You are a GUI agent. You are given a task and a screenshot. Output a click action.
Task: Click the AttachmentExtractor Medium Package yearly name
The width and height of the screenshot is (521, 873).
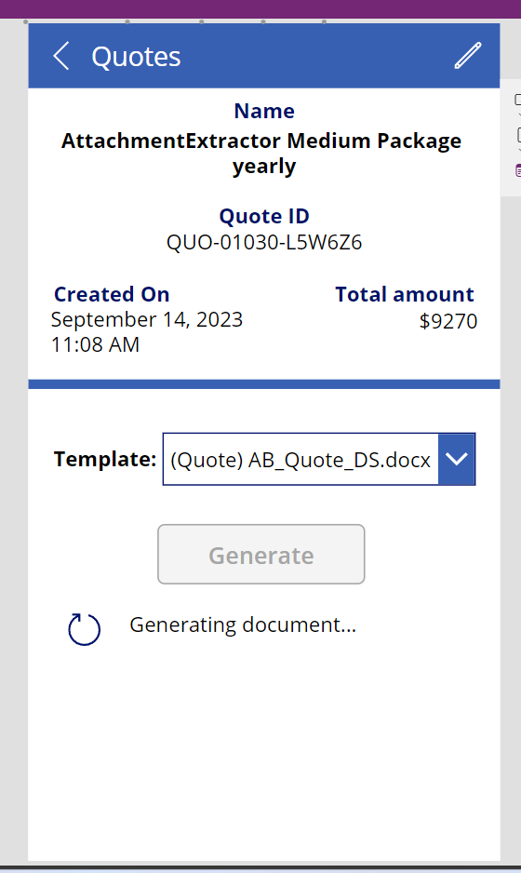coord(261,154)
